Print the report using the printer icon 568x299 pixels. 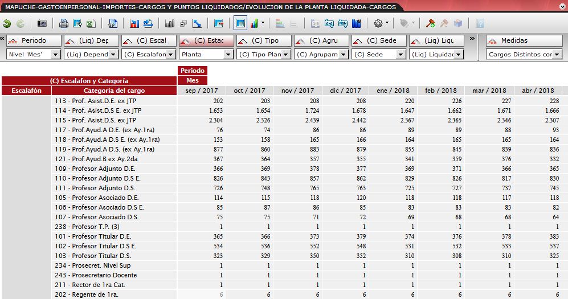(64, 23)
